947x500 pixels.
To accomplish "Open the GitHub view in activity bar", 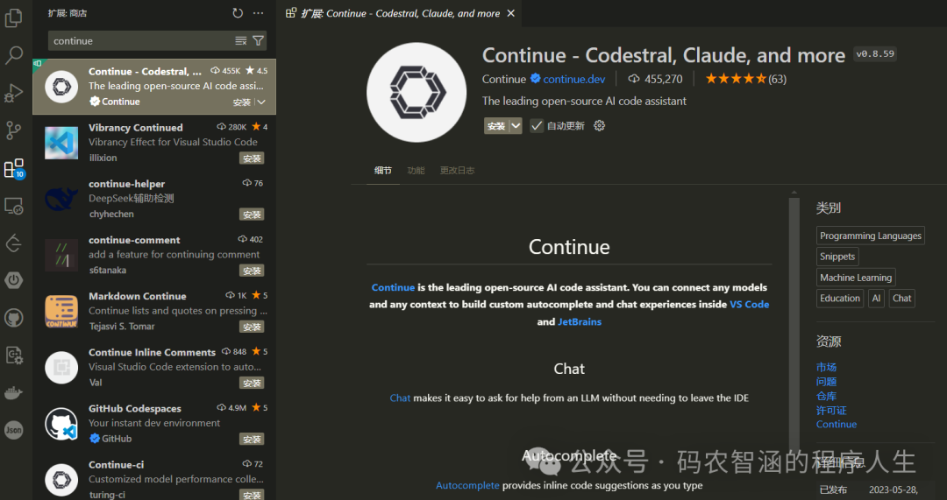I will (x=13, y=318).
